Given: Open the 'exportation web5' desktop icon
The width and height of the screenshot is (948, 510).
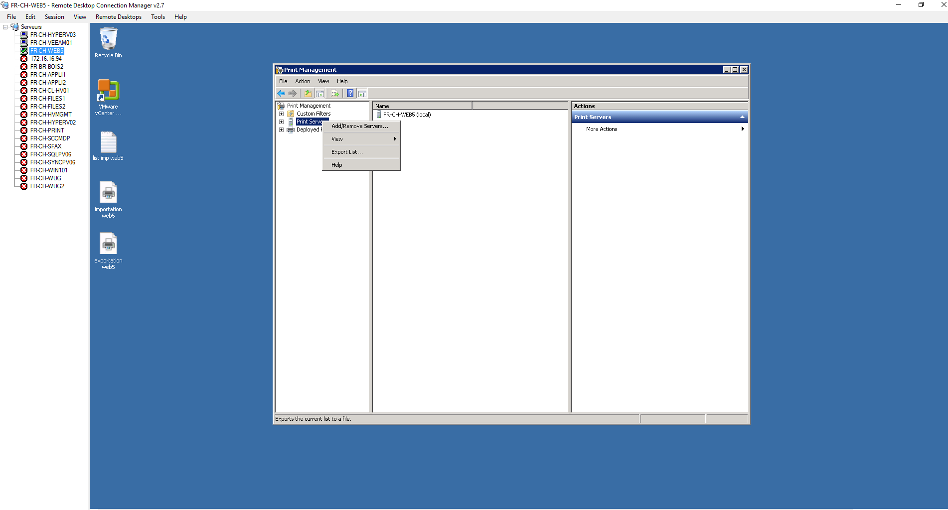Looking at the screenshot, I should (x=108, y=245).
